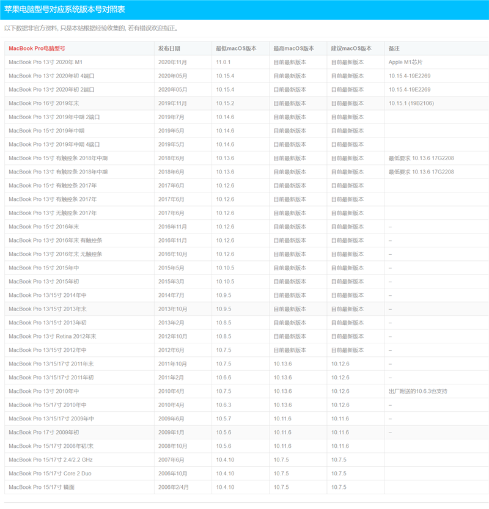Select MacBook Pro 13寸 有触控条 2018年中期
The image size is (489, 509).
[x=58, y=172]
